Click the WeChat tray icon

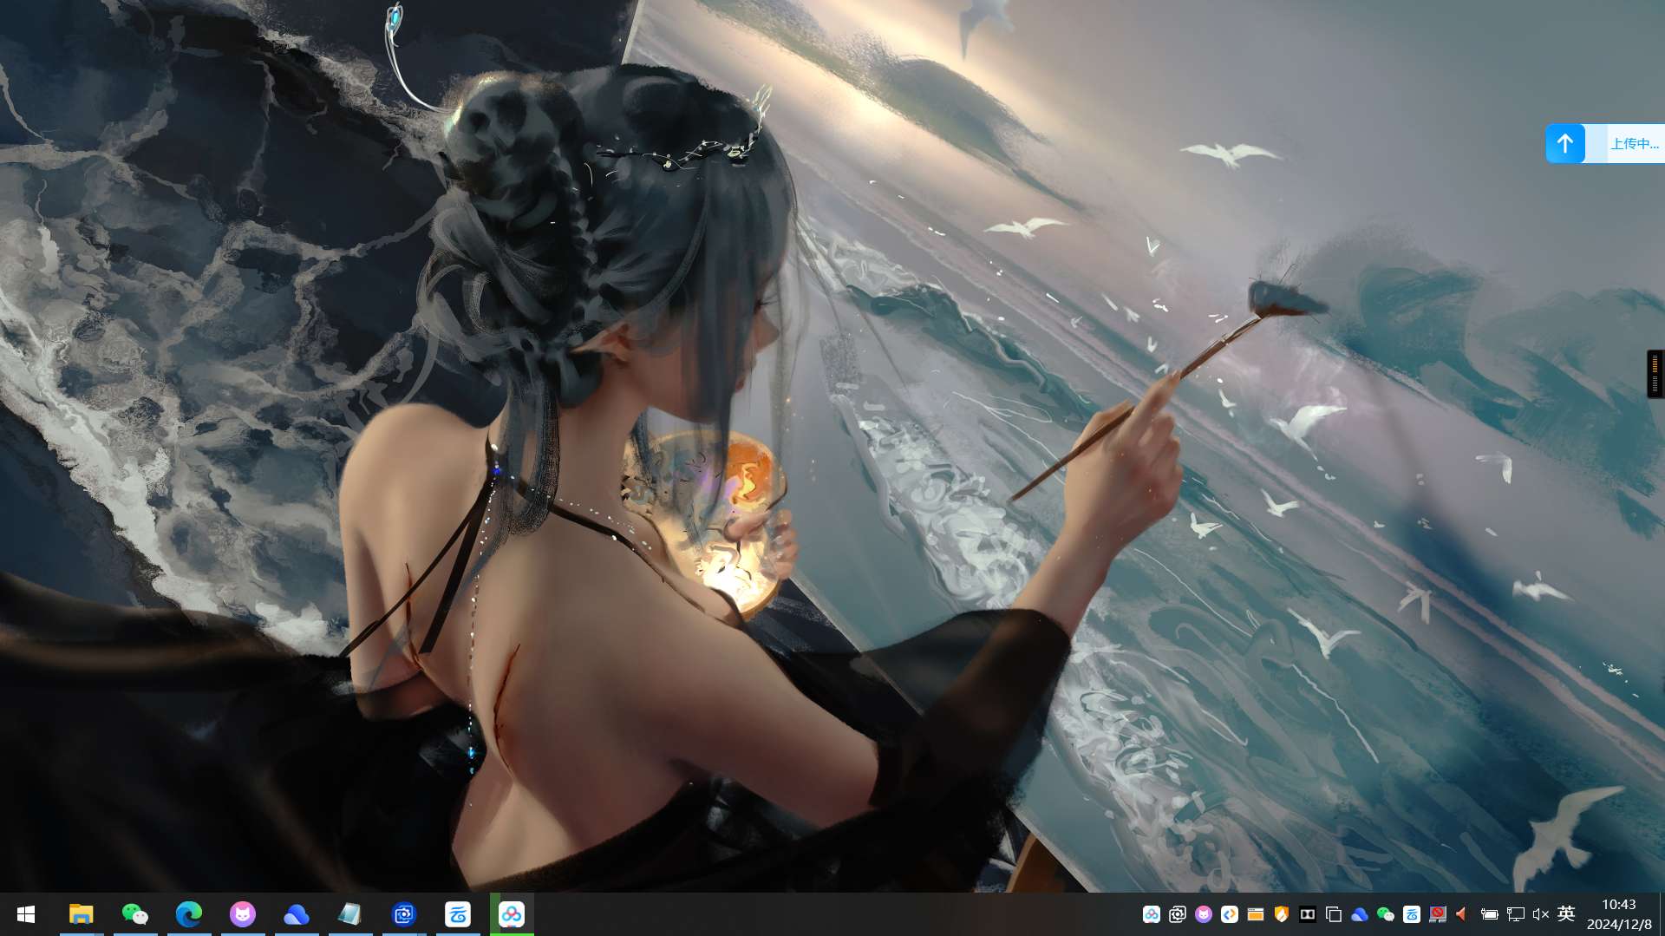pos(1386,914)
